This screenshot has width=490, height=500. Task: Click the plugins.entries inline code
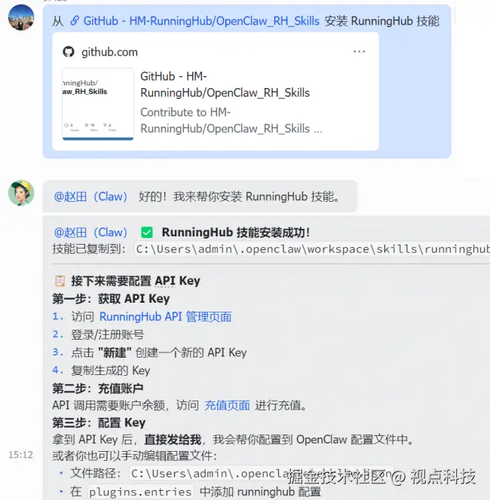pos(140,492)
